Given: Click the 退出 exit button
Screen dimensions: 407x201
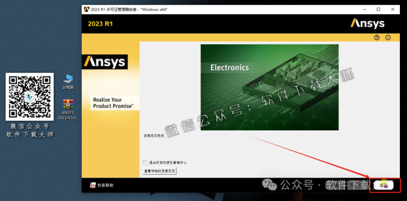Looking at the screenshot, I should click(384, 185).
